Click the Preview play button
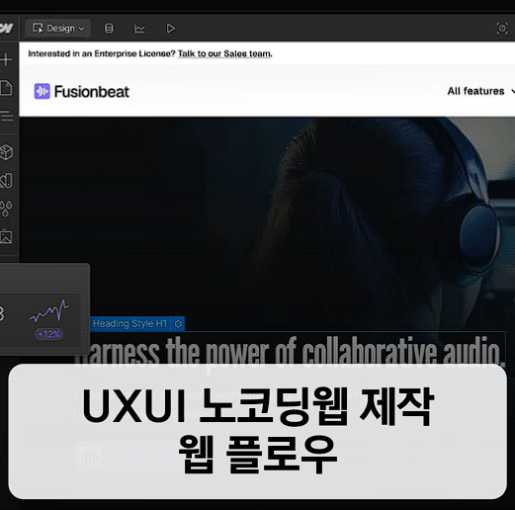 (x=170, y=29)
